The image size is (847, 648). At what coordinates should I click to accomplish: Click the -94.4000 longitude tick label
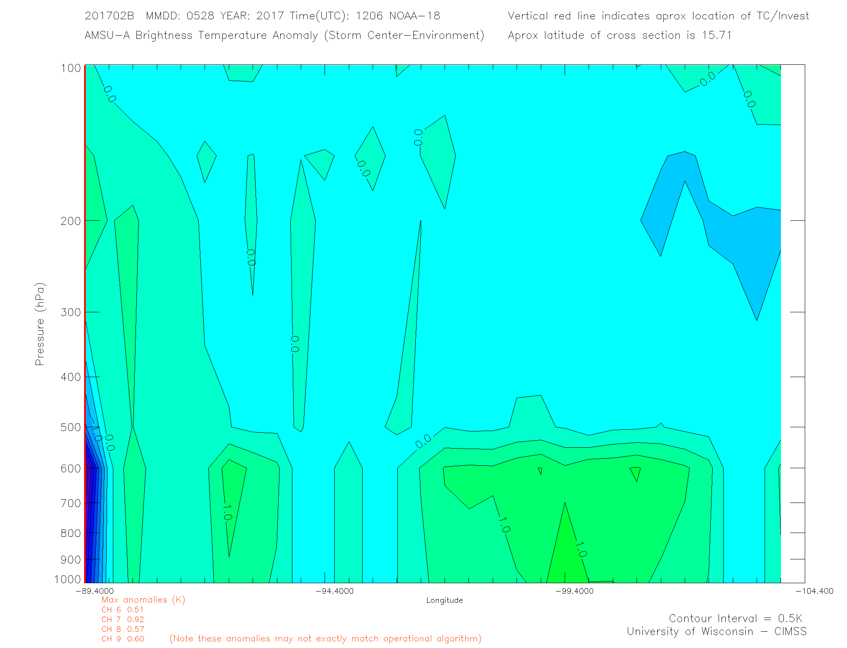click(334, 591)
